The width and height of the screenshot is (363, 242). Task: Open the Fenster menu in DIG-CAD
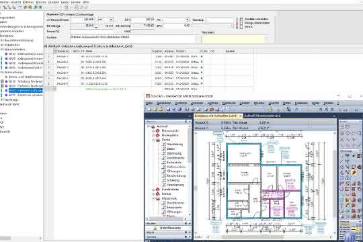coord(329,103)
